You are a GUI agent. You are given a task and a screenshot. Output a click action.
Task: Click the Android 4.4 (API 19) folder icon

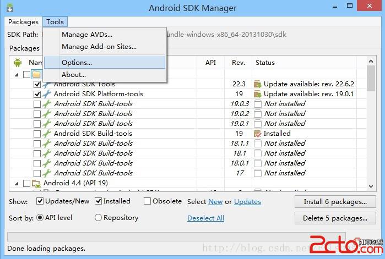36,183
